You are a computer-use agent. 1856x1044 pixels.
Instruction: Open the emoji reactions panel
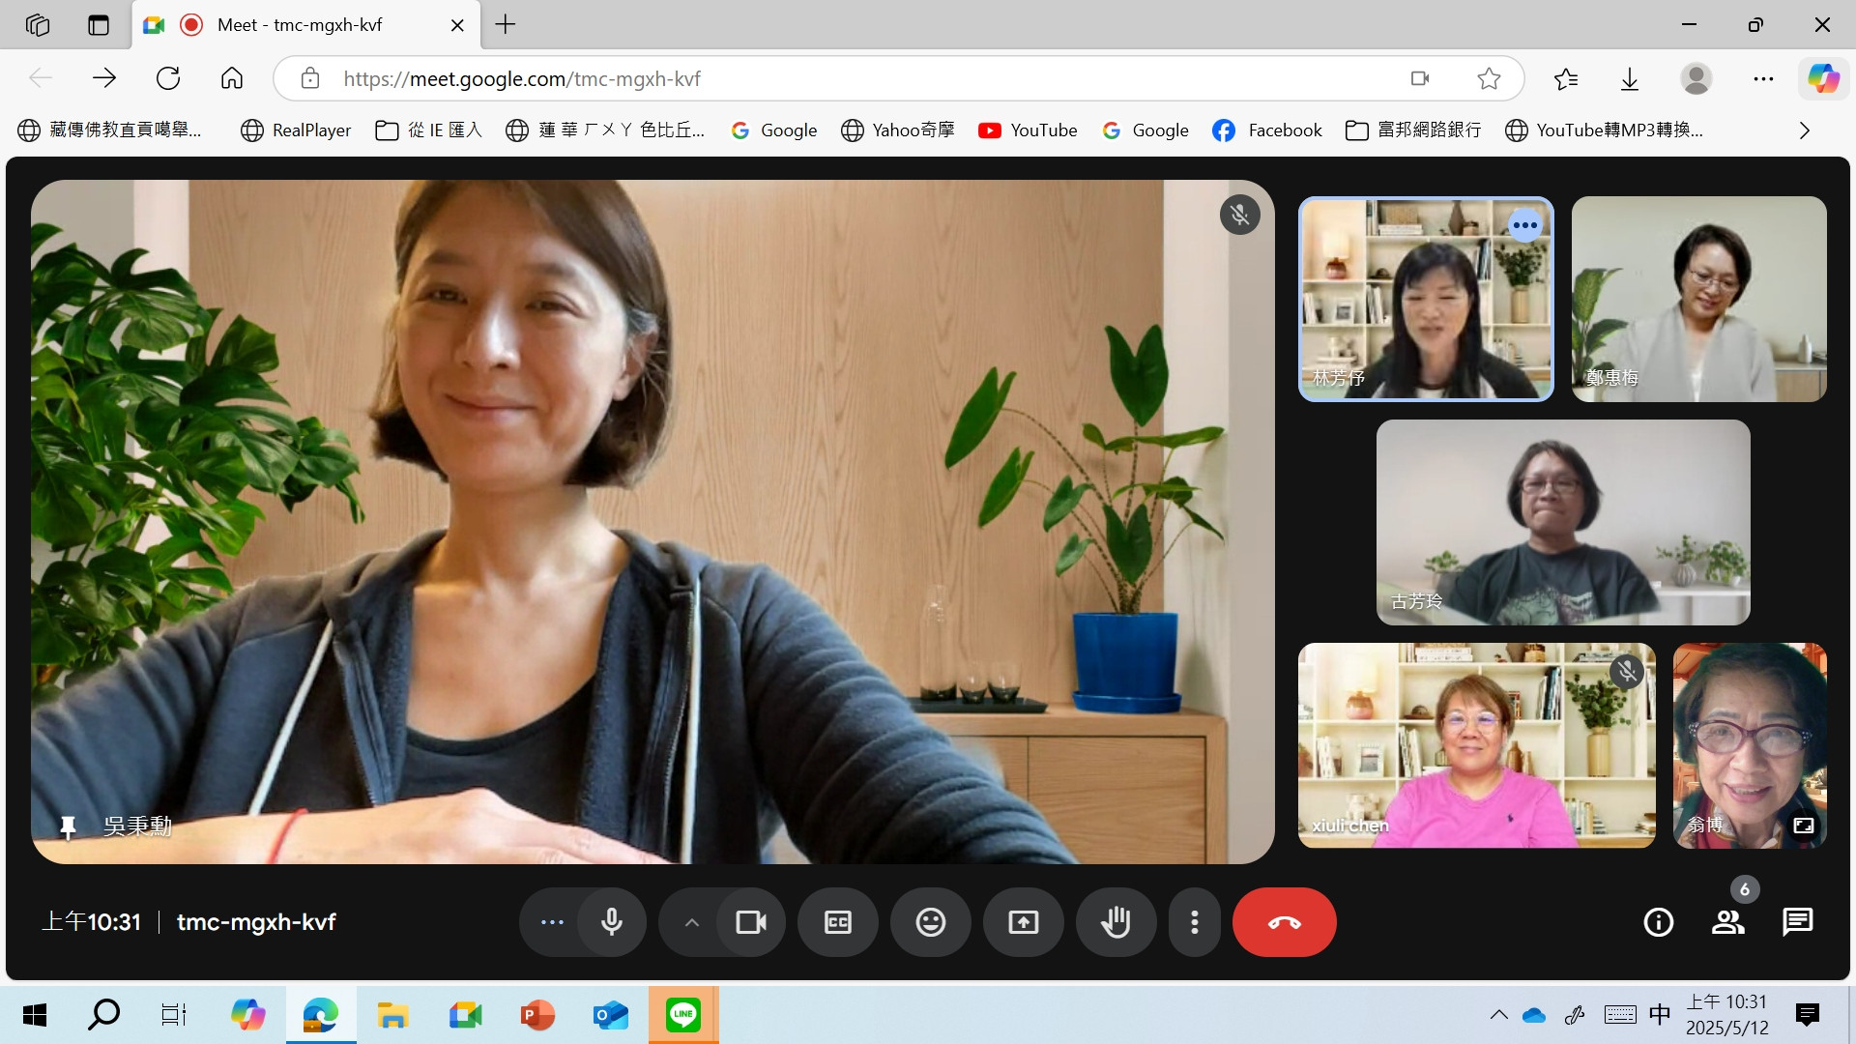coord(930,922)
